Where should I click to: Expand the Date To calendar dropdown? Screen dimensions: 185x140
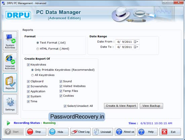[136, 47]
